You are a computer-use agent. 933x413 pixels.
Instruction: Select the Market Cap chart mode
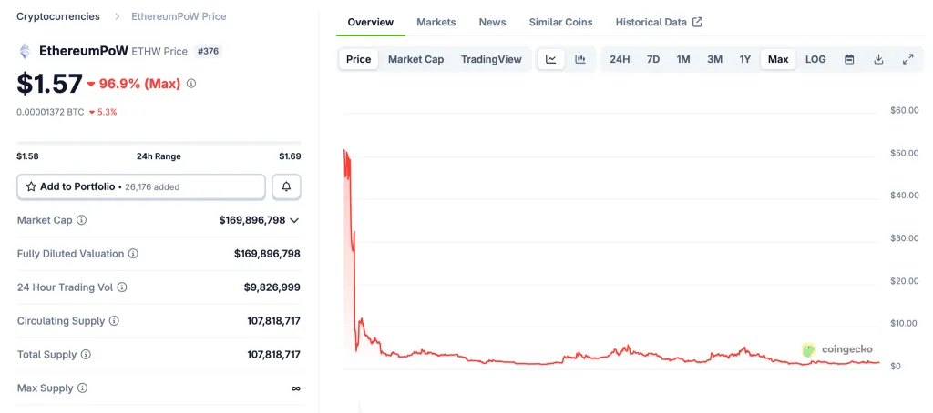(x=415, y=59)
